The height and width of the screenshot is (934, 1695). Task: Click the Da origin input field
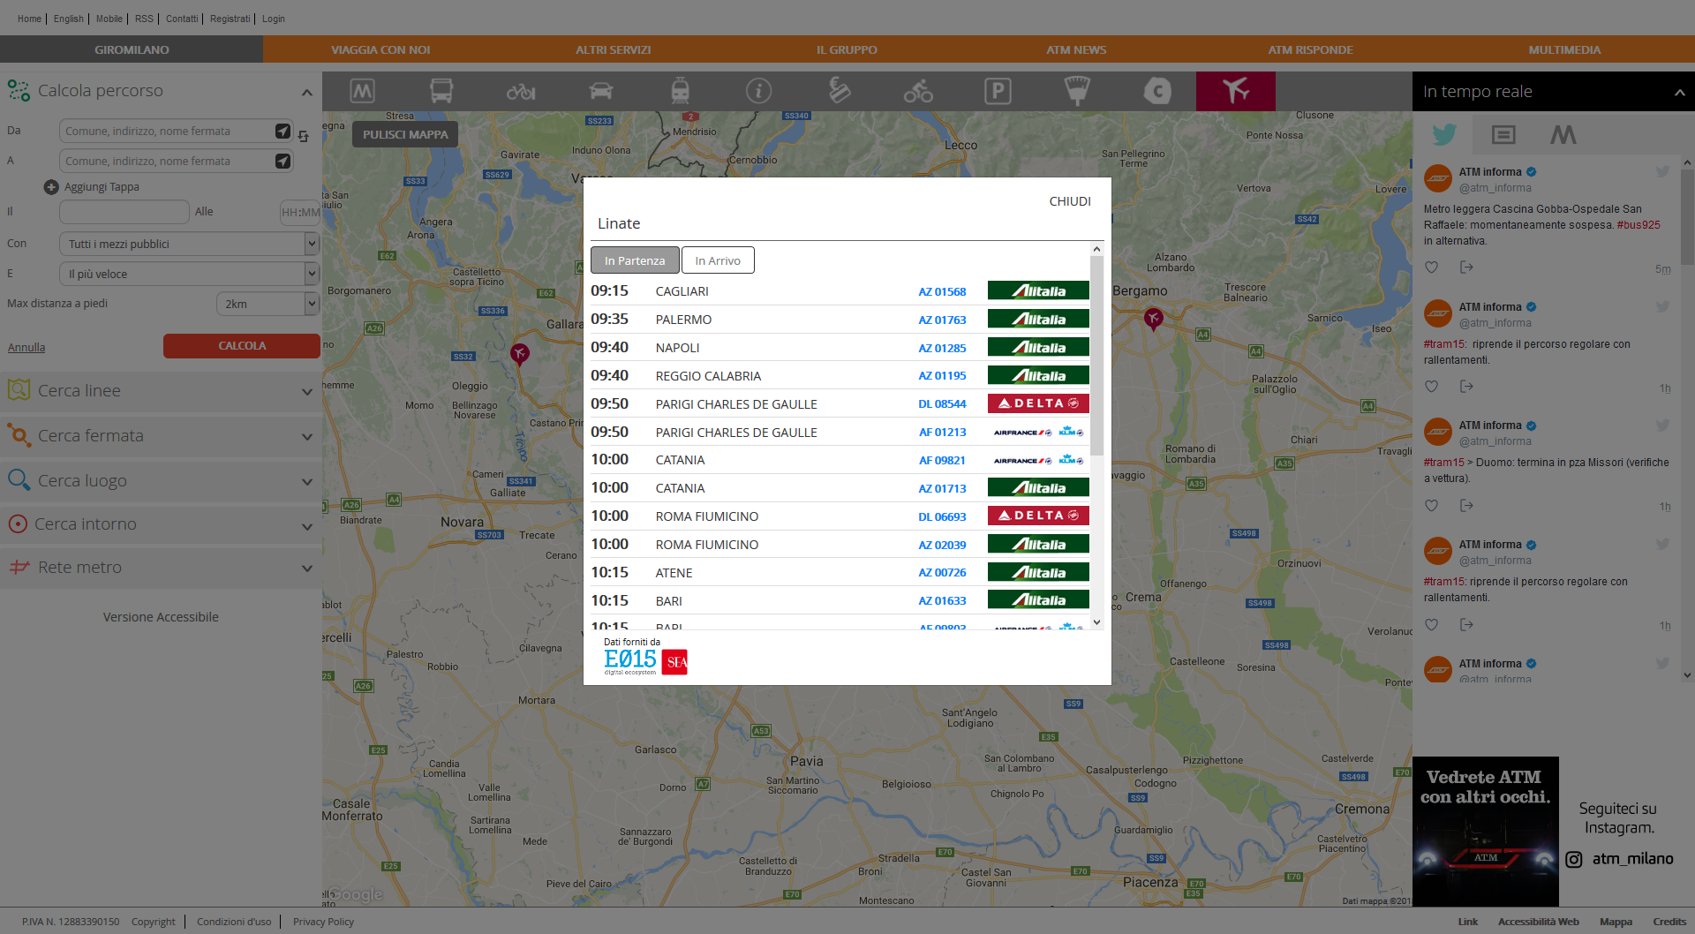click(x=166, y=131)
